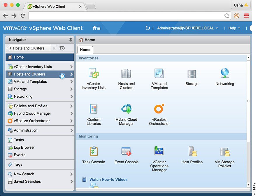The image size is (256, 196).
Task: Open the Event Console icon
Action: pos(126,151)
